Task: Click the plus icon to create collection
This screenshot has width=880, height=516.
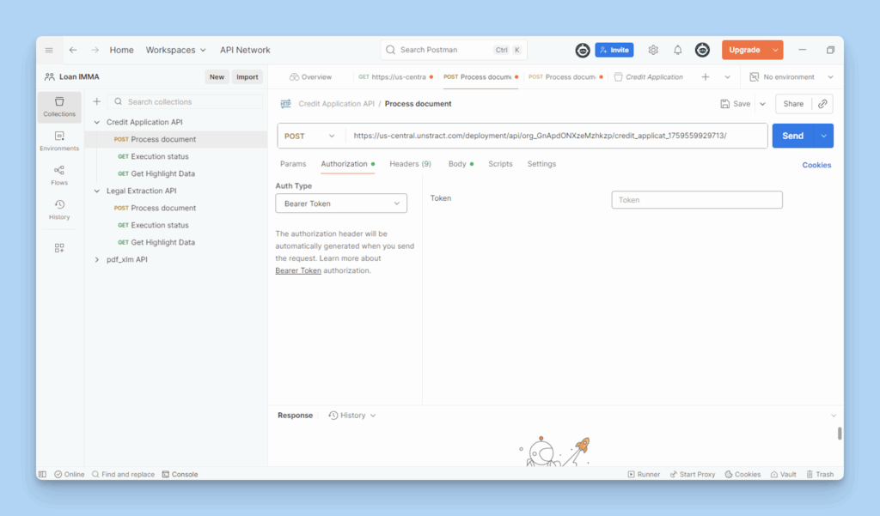Action: pyautogui.click(x=97, y=101)
